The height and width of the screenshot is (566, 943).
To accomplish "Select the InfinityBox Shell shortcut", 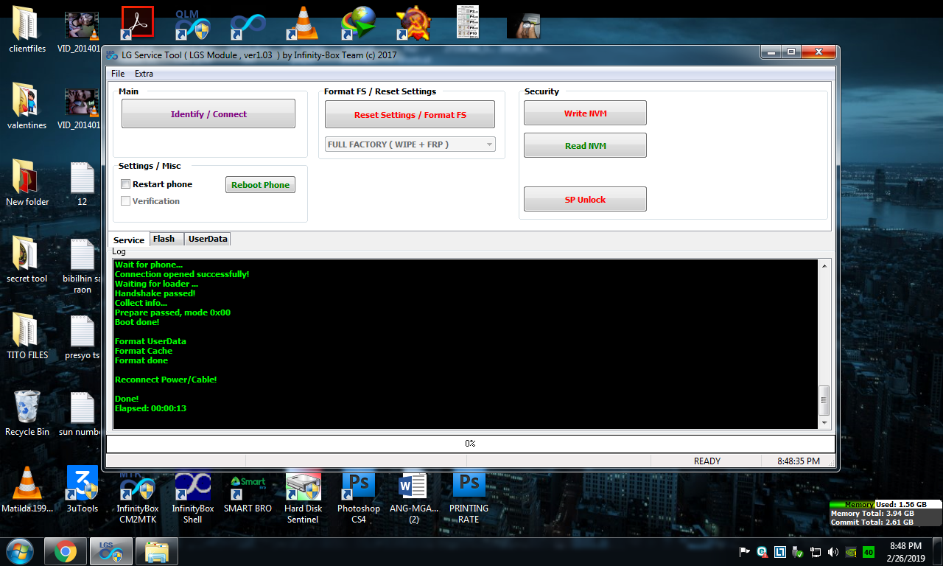I will (193, 498).
